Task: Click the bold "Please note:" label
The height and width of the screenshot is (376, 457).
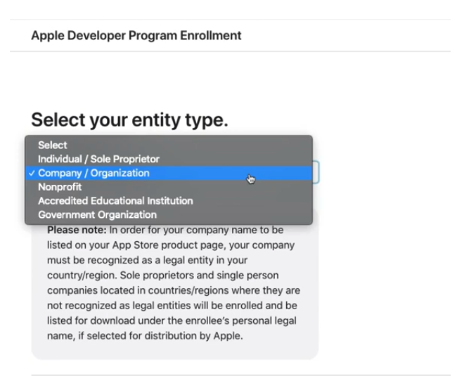Action: (77, 230)
